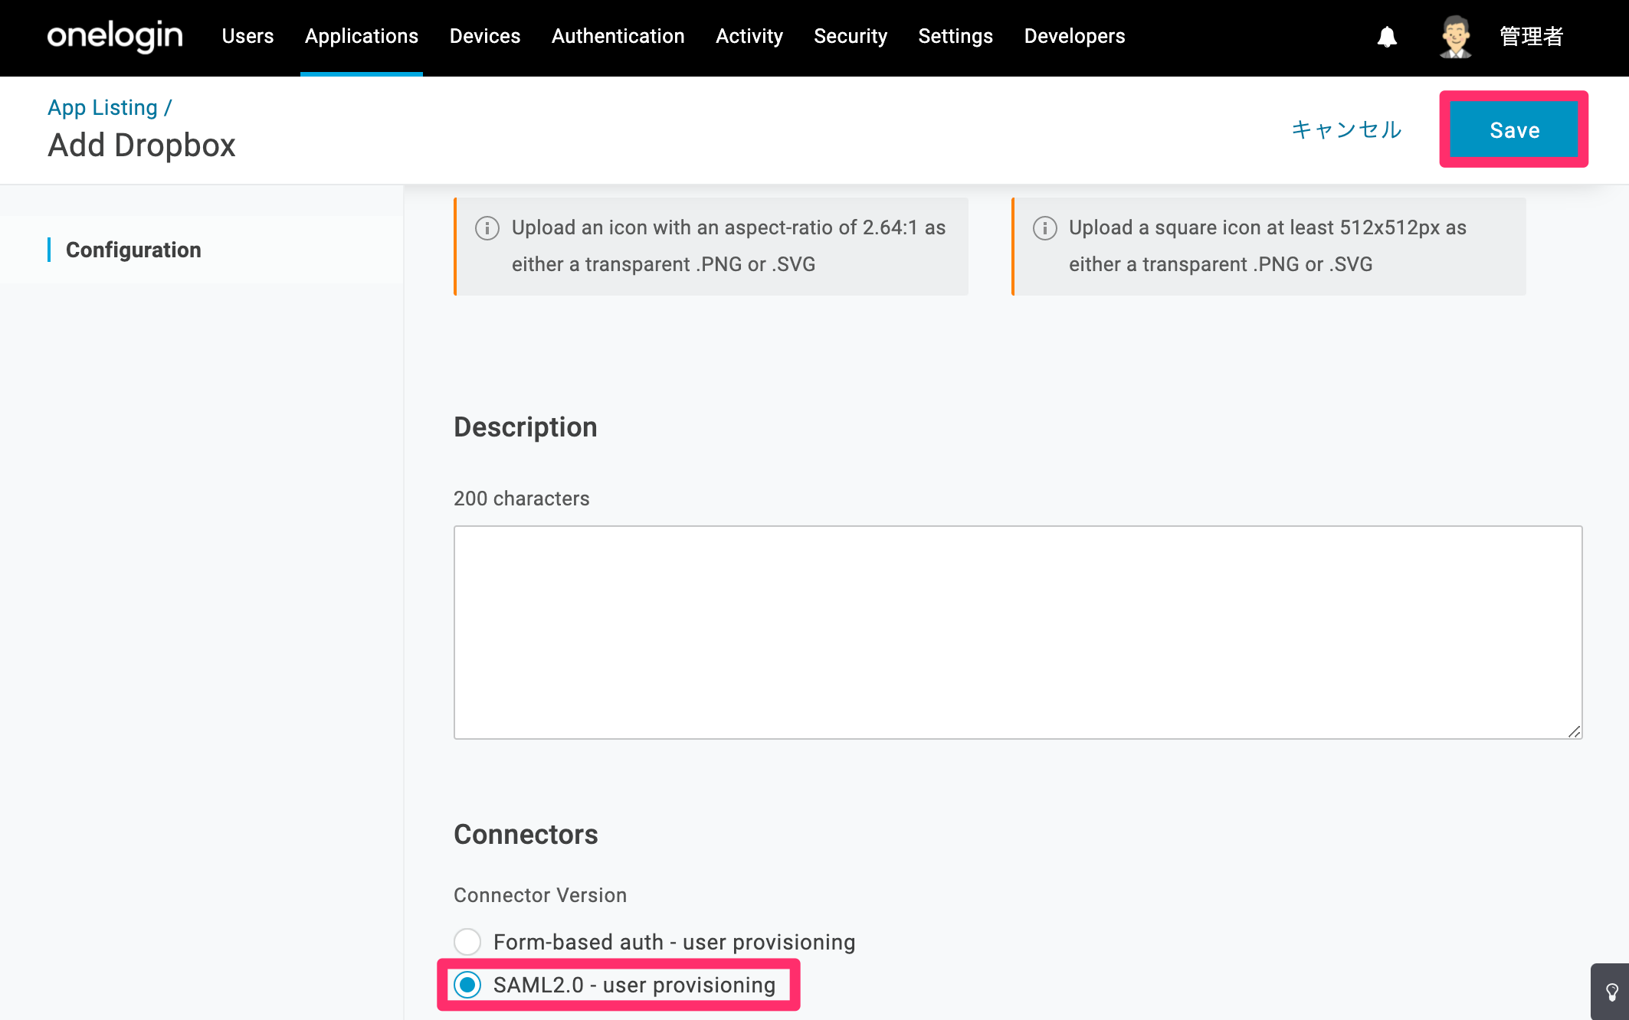Select the Configuration sidebar tab

[x=133, y=250]
